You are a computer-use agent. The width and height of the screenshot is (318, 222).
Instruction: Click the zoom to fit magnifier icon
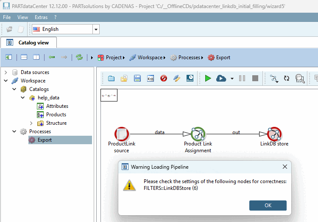[300, 79]
